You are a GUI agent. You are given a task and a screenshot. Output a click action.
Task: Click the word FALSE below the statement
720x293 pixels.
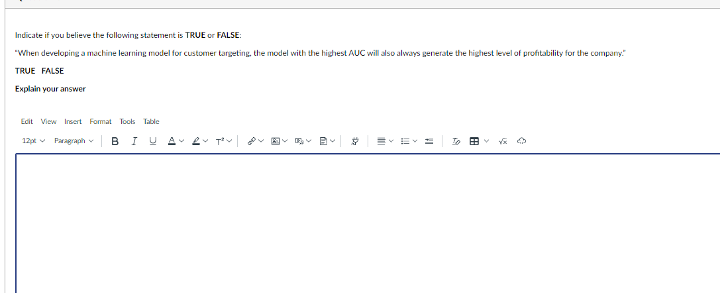click(x=53, y=71)
